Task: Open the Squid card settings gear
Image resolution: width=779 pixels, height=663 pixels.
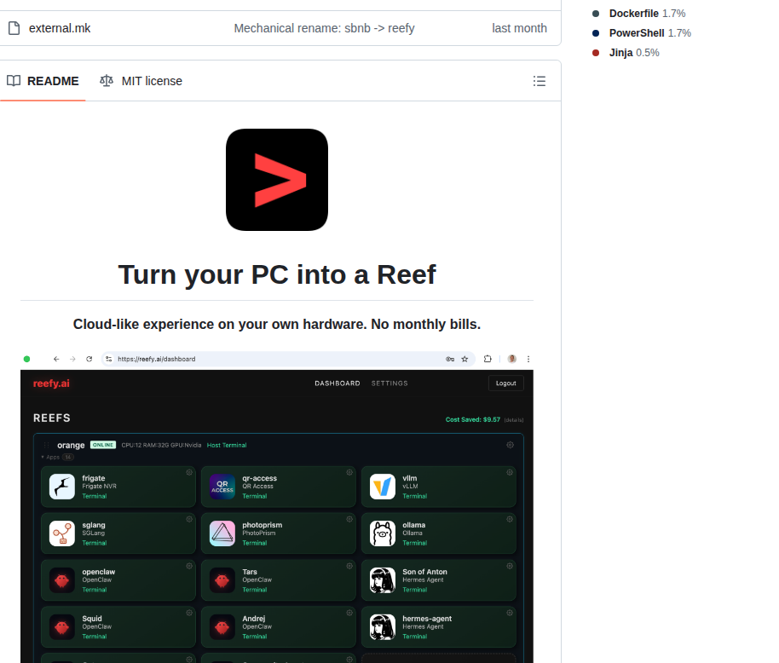Action: pyautogui.click(x=189, y=613)
